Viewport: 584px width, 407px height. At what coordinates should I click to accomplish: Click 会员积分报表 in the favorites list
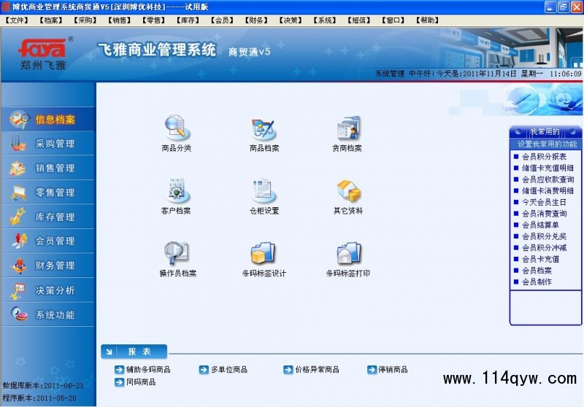[x=544, y=156]
